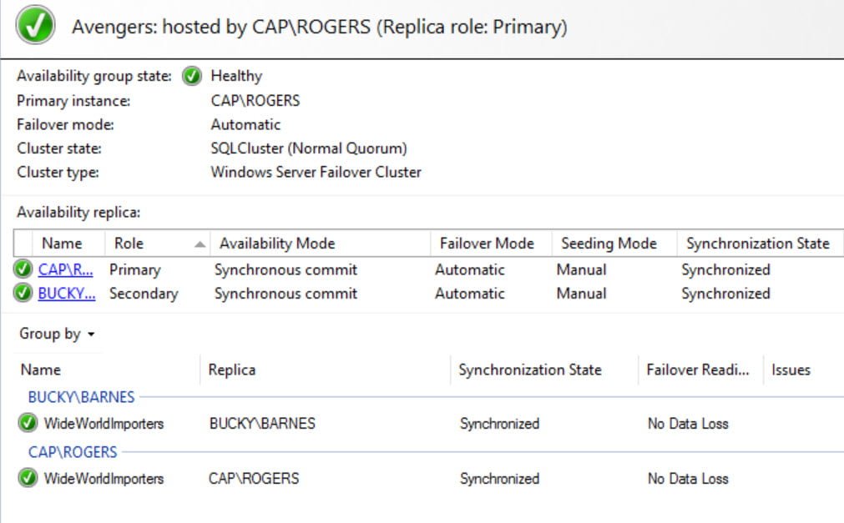
Task: Click the replica Synchronization State column header
Action: pyautogui.click(x=760, y=244)
